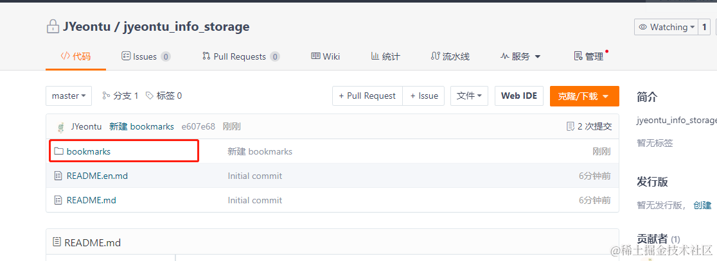Open the 克隆/下载 dropdown
This screenshot has height=261, width=717.
(584, 96)
